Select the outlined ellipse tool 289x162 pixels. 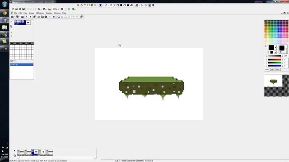click(125, 5)
